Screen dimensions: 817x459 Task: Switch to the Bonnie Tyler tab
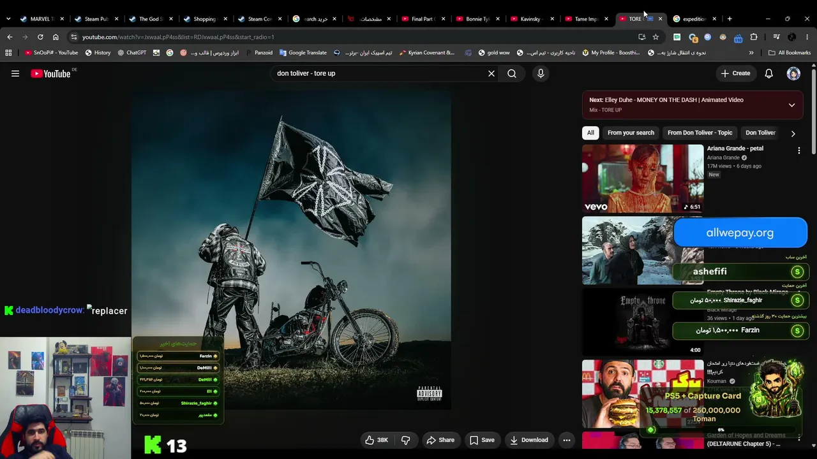click(477, 18)
